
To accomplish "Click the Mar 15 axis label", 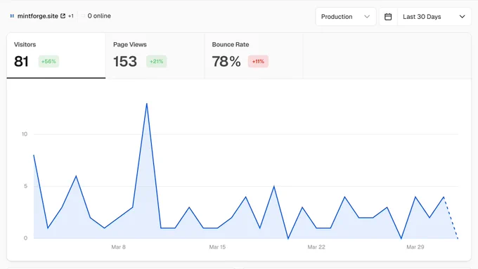I will (x=217, y=247).
